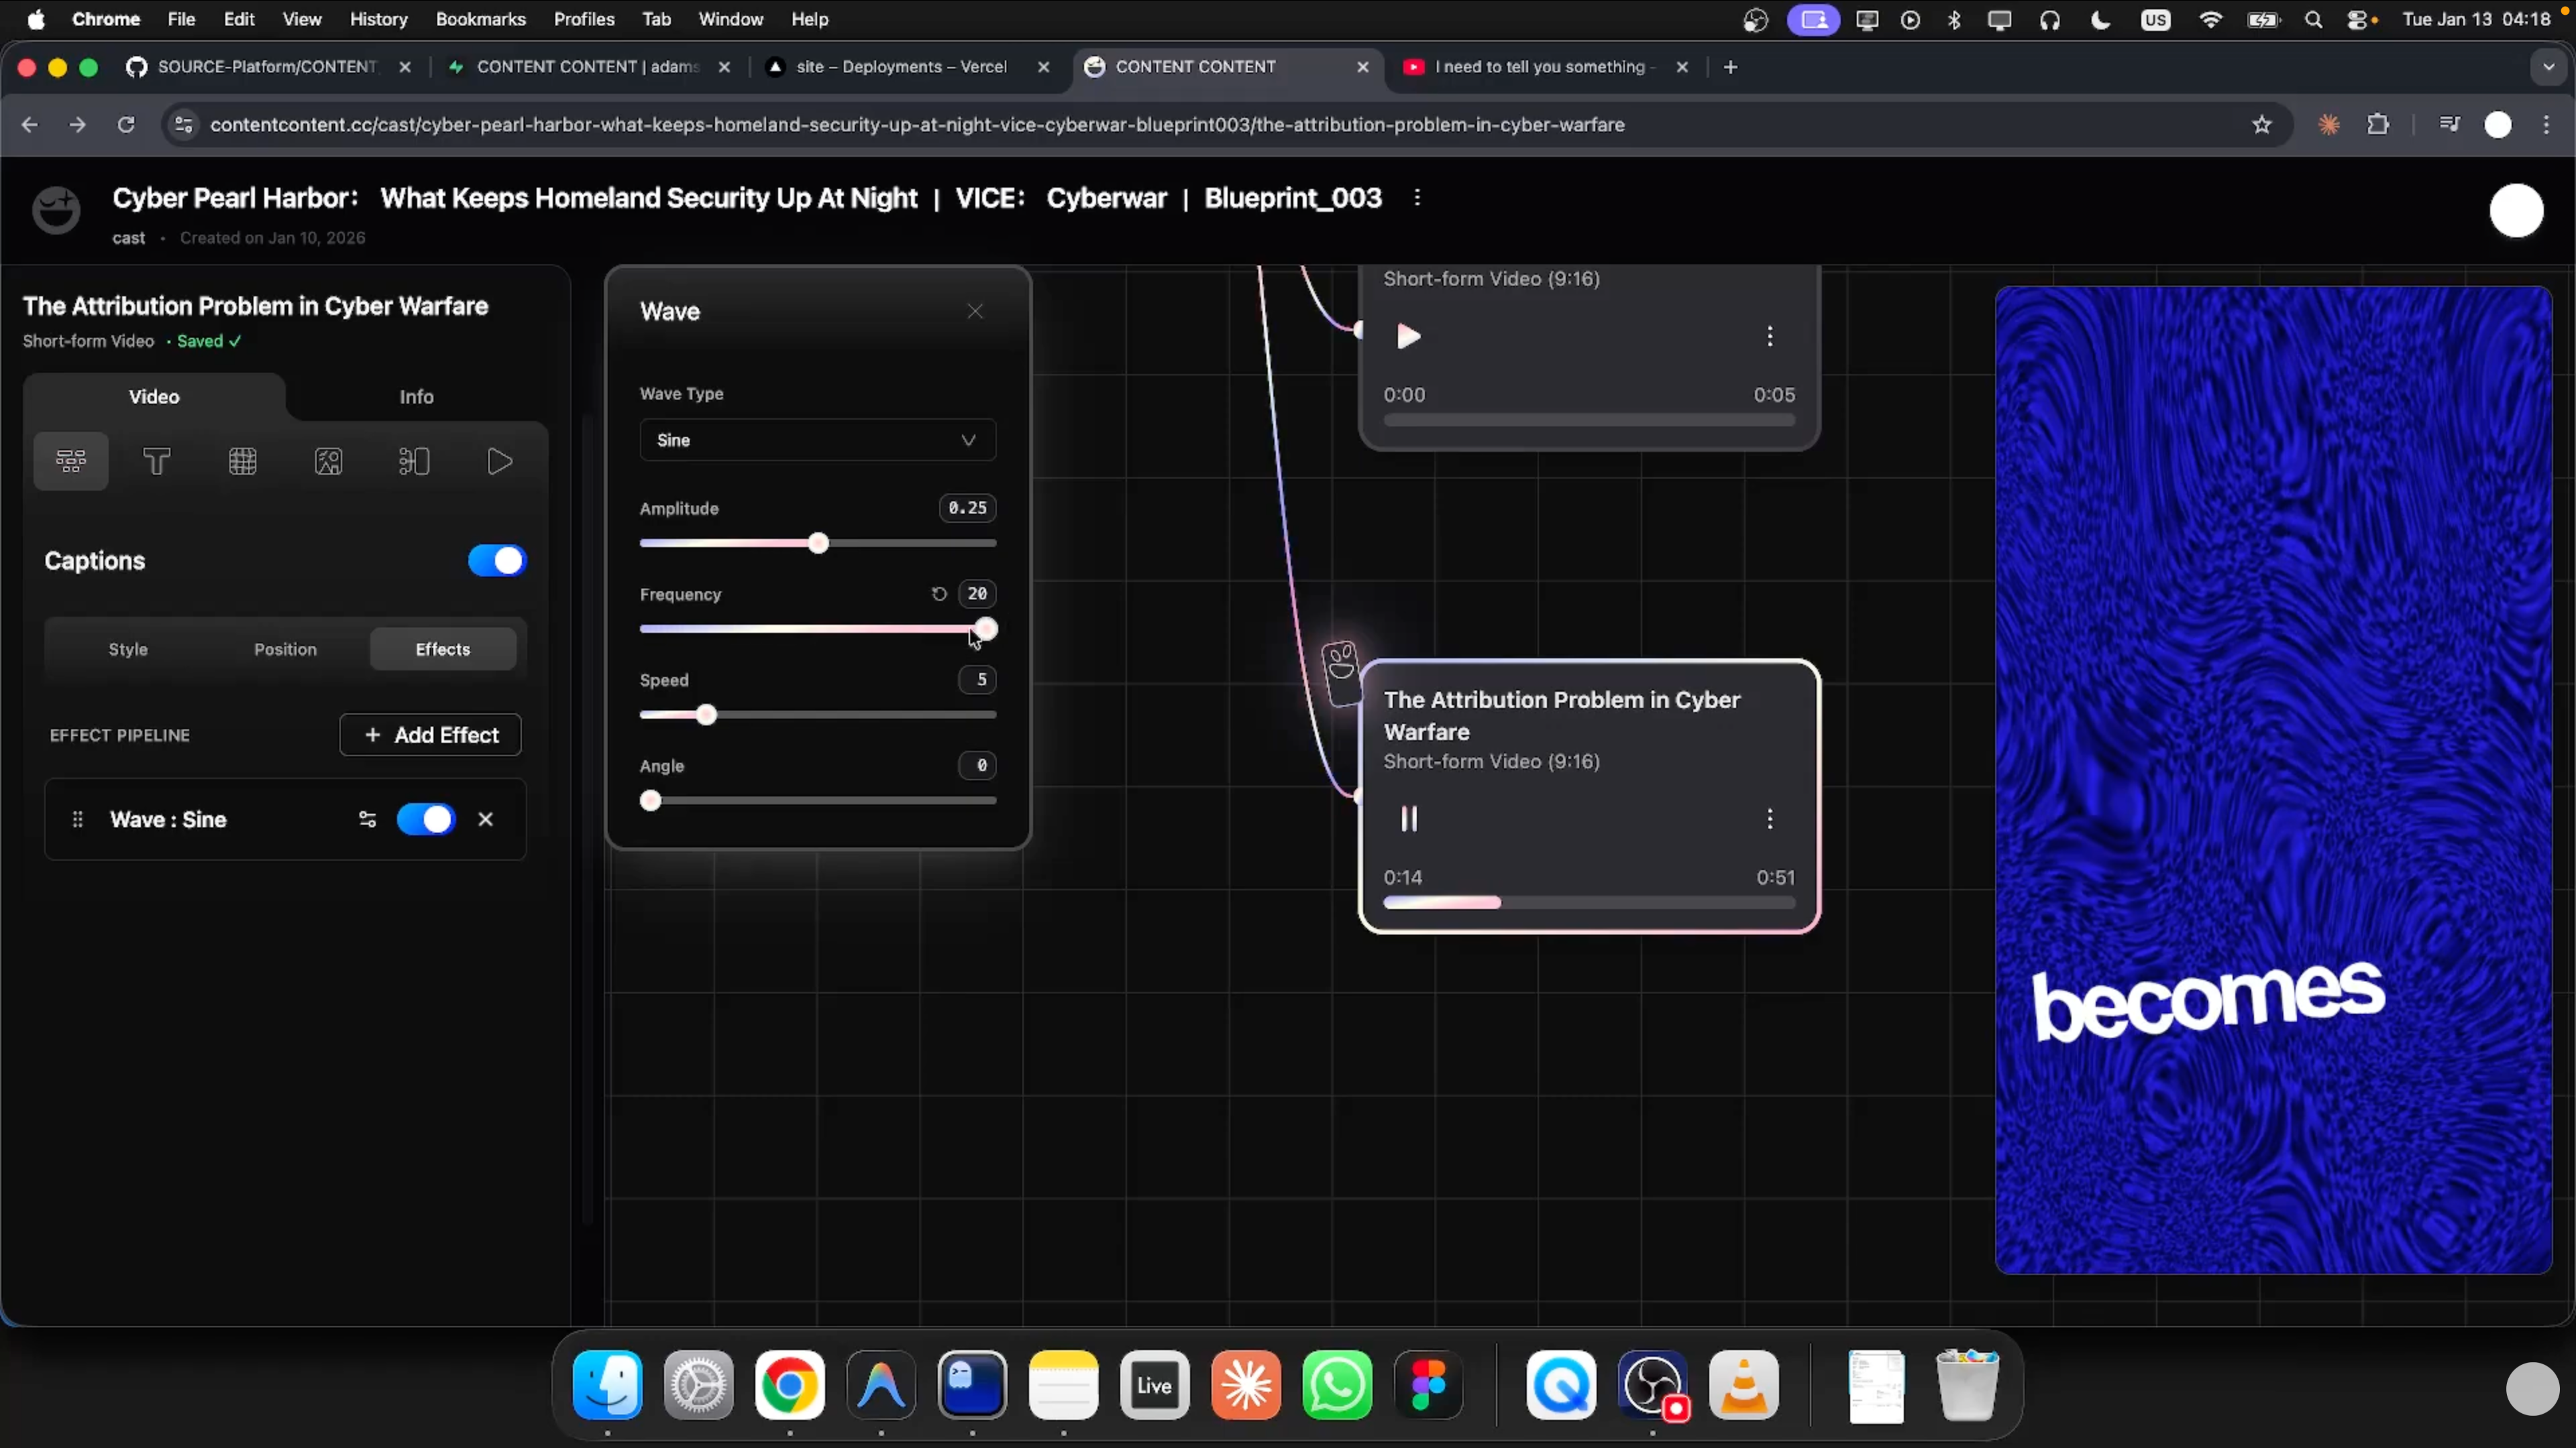This screenshot has width=2576, height=1448.
Task: Click the Add Effect button
Action: (x=430, y=735)
